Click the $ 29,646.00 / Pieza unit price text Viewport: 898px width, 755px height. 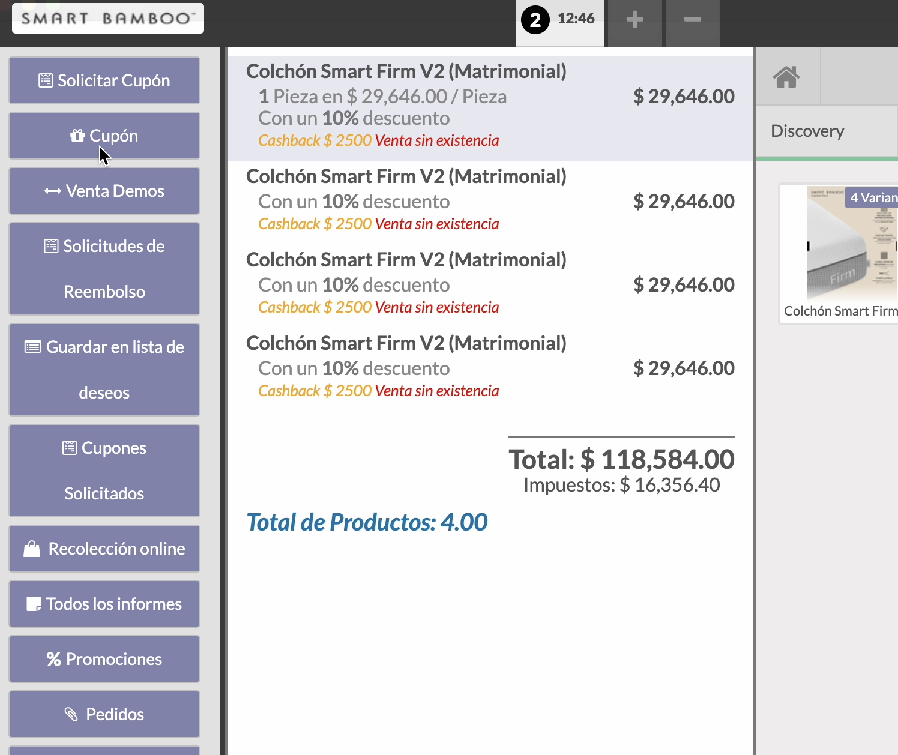click(427, 97)
